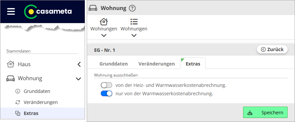Switch to the Veränderungen tab
Screen dimensions: 295x122
[156, 64]
